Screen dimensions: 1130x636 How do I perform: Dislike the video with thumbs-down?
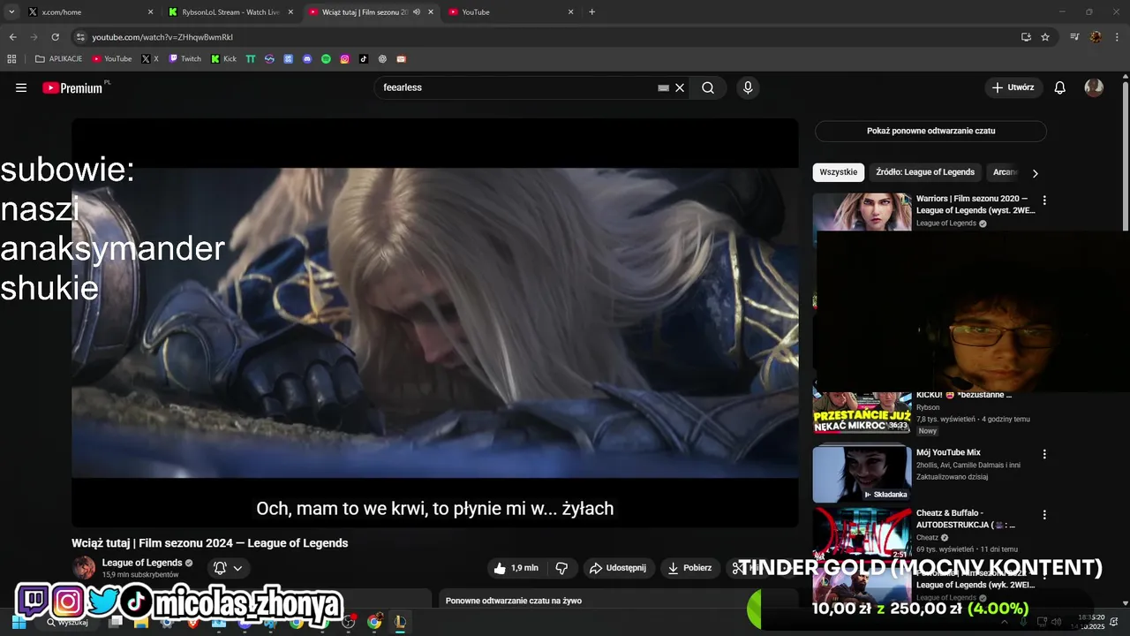point(561,568)
